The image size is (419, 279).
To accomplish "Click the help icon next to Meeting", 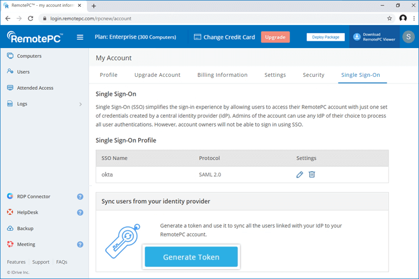I will coord(80,245).
